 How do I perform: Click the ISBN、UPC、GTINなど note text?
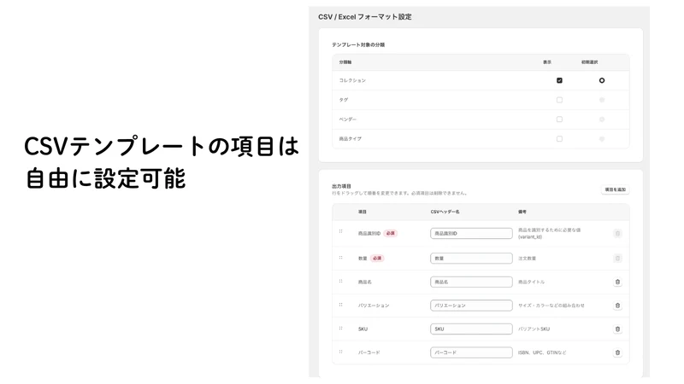542,352
